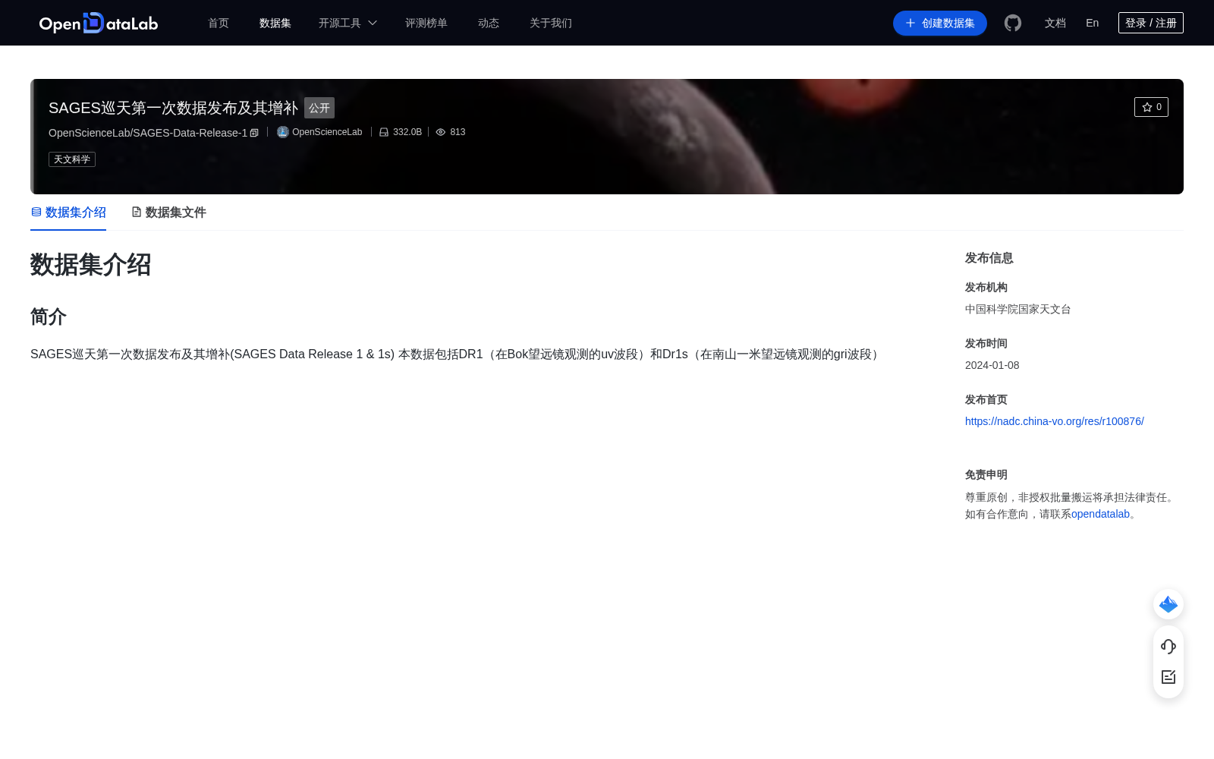Screen dimensions: 1214x759
Task: Click the OpenScienceLab publisher name
Action: click(327, 132)
